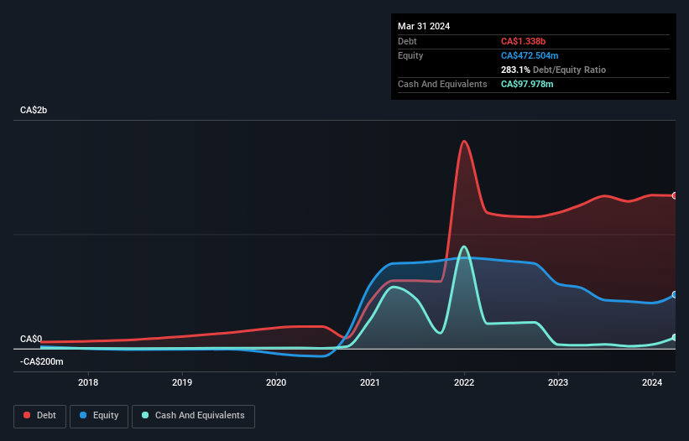Click the red debt peak at 2022

464,142
